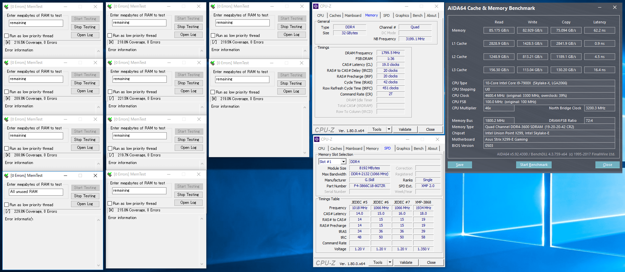The image size is (625, 272).
Task: Switch to CPU tab in upper CPU-Z window
Action: [x=320, y=15]
